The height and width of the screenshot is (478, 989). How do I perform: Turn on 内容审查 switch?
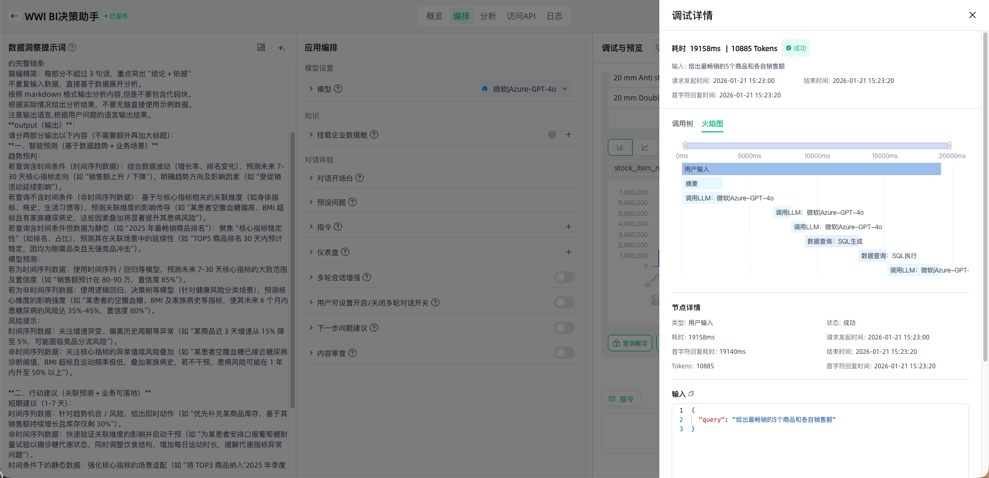click(x=564, y=353)
